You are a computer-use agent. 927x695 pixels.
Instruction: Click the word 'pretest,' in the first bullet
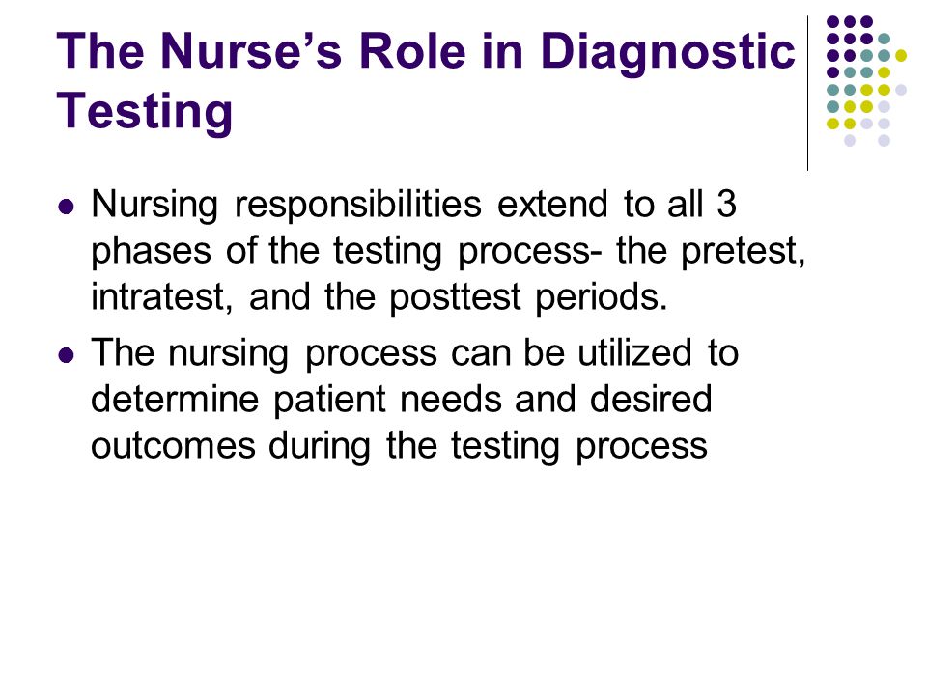click(x=744, y=251)
